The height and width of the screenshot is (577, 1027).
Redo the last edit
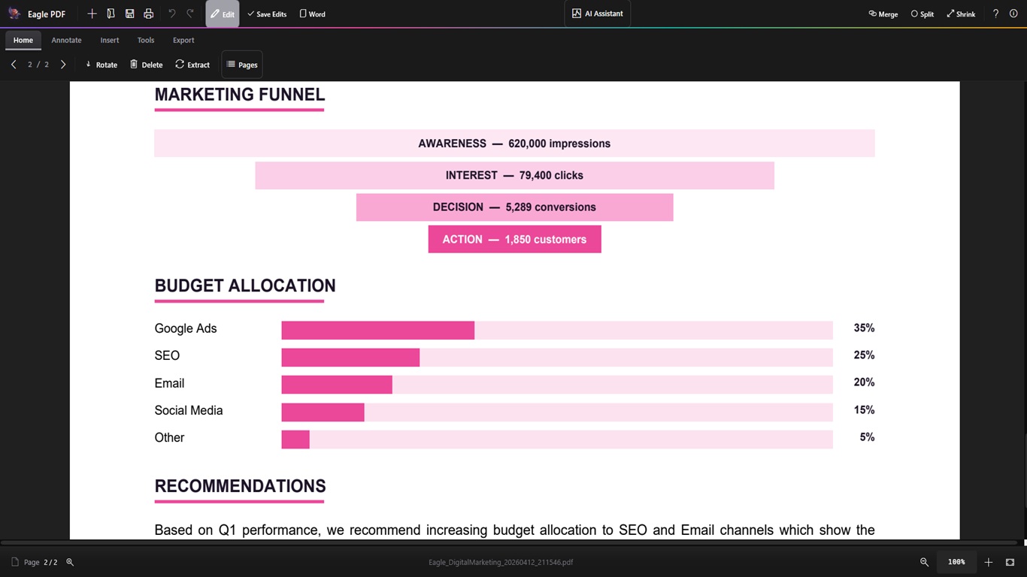(x=189, y=14)
